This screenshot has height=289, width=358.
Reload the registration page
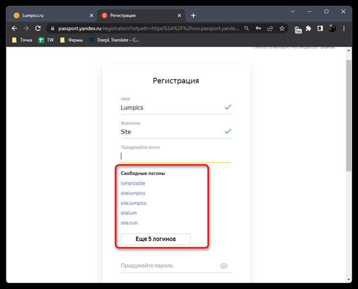[38, 28]
